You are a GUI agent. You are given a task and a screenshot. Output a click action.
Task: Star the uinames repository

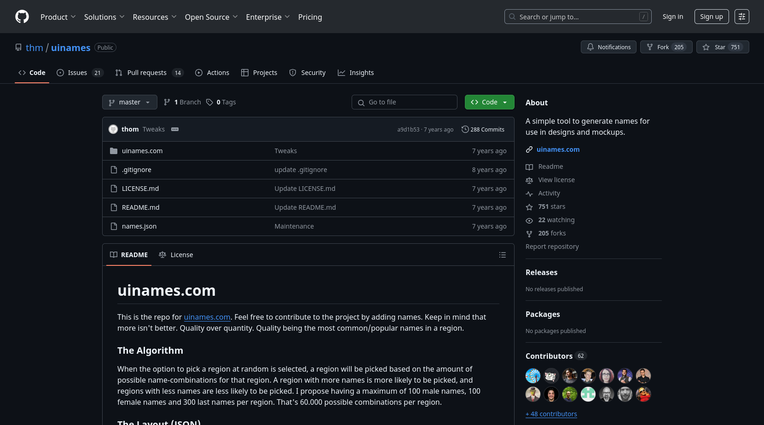722,47
